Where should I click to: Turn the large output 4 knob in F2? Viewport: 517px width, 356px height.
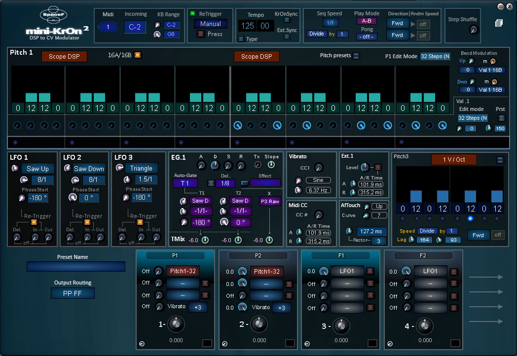point(425,325)
